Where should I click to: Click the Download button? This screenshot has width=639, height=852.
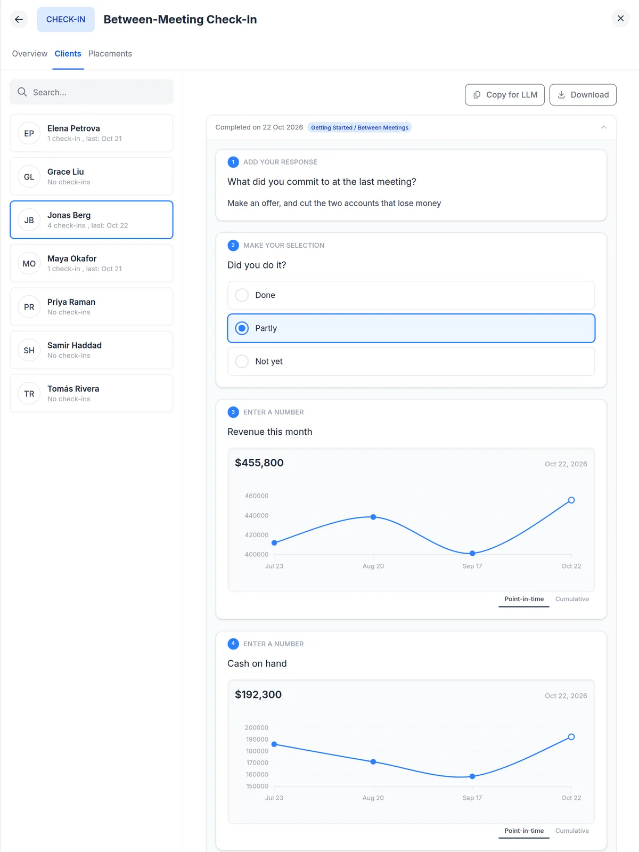click(583, 95)
